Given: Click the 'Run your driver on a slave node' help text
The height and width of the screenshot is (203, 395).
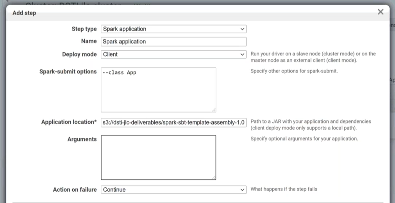Looking at the screenshot, I should (x=313, y=57).
